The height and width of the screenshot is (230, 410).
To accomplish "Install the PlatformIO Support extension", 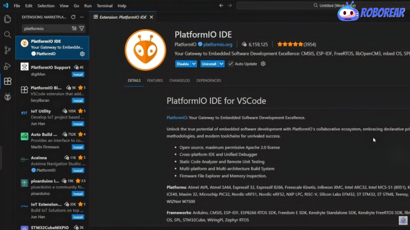I will (x=78, y=75).
